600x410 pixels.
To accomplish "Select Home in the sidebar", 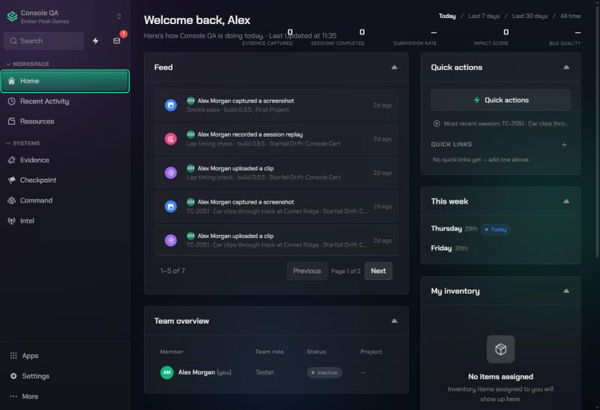I will [65, 81].
